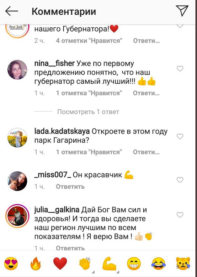Like nina__fisher's comment with heart
Viewport: 197px width, 277px height.
click(180, 69)
